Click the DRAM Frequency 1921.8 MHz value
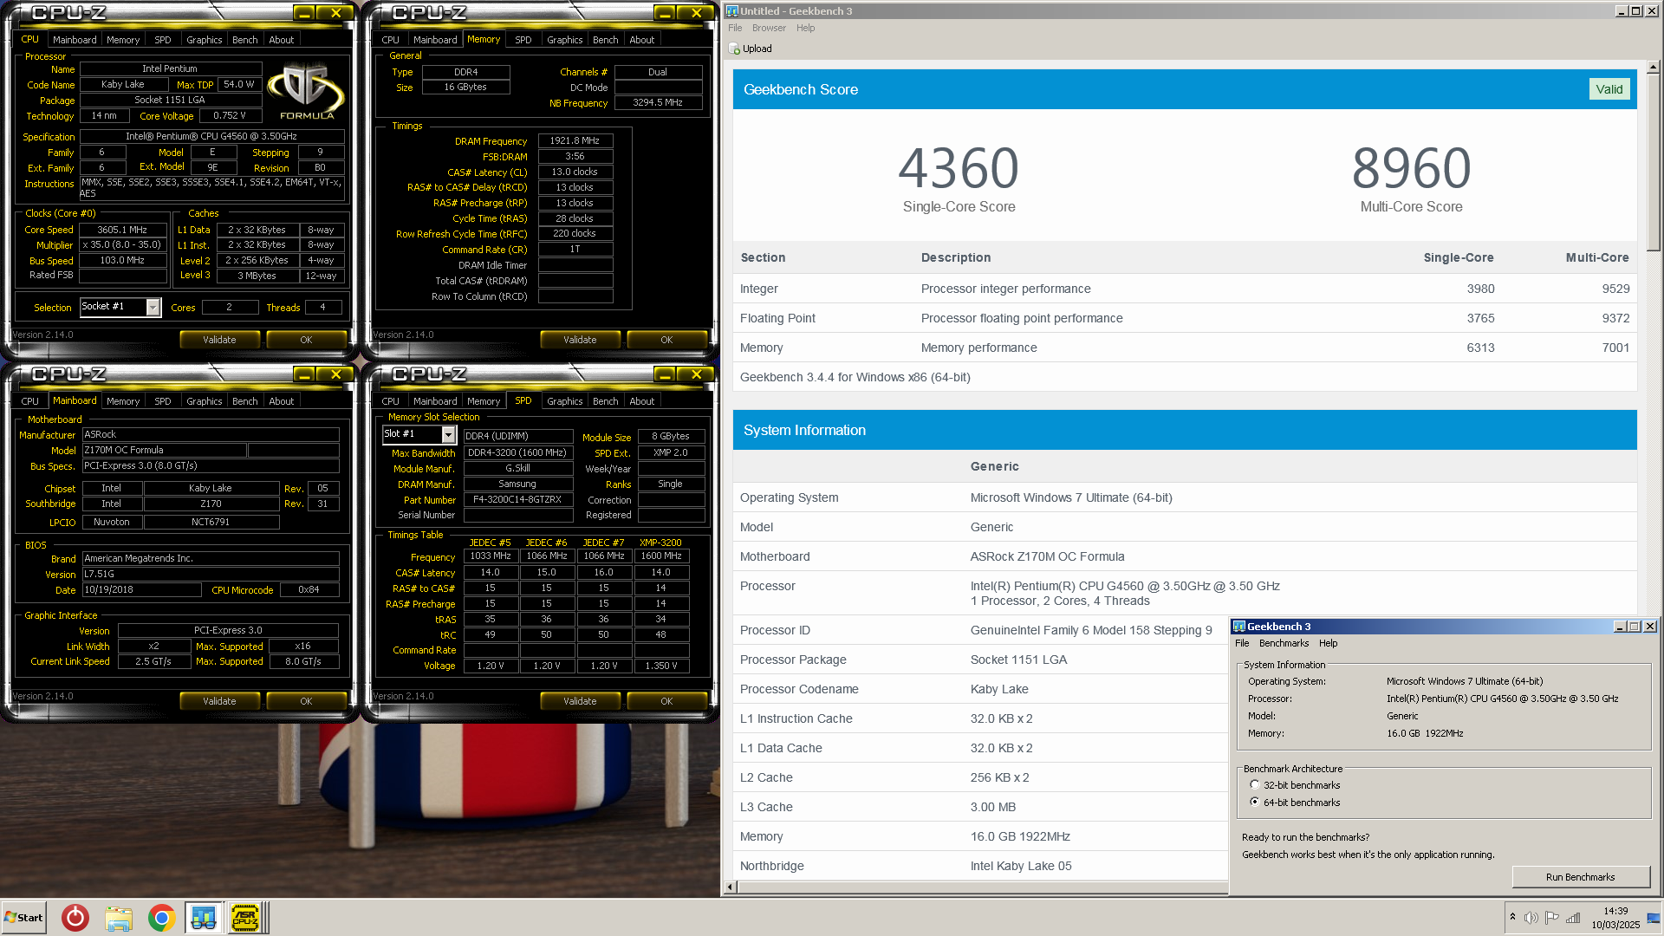The width and height of the screenshot is (1664, 936). [x=575, y=140]
